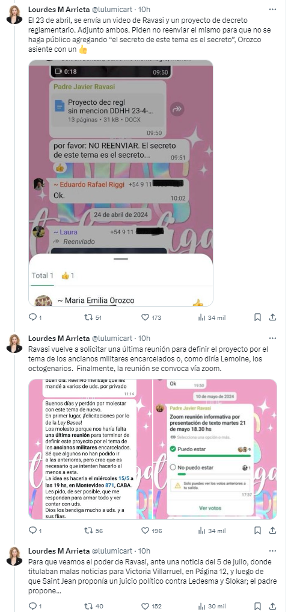Bookmark the first tweet about Ravasi's video
The width and height of the screenshot is (288, 612).
coord(257,317)
